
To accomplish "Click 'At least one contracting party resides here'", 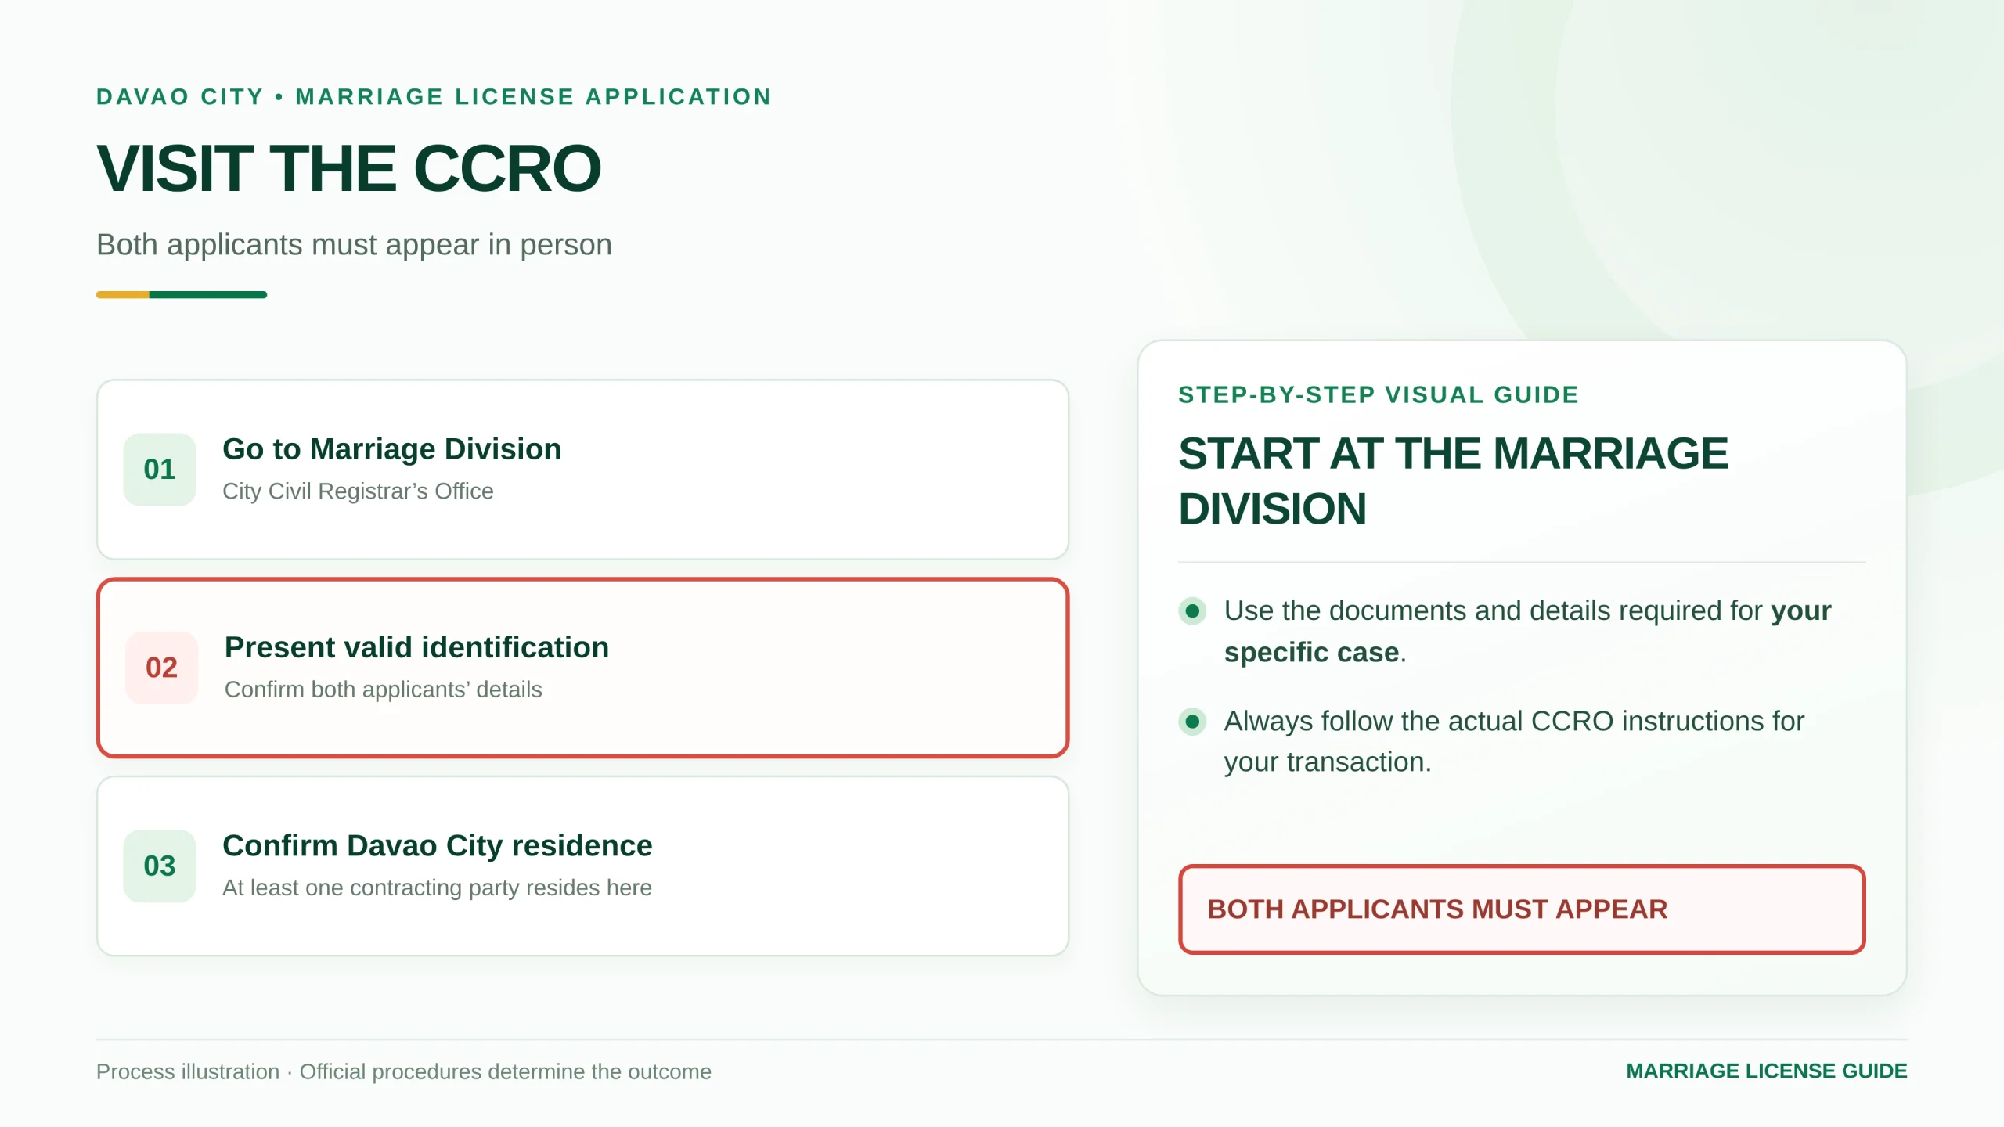I will (x=437, y=888).
